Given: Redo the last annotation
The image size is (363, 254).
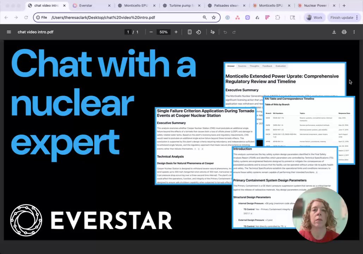Looking at the screenshot, I should click(x=234, y=32).
